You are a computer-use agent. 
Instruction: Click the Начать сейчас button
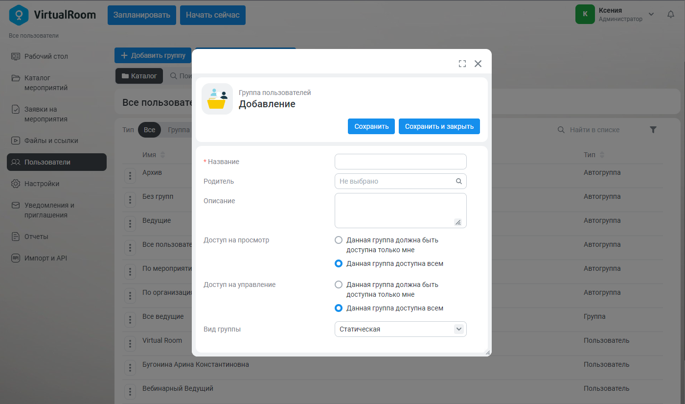tap(213, 15)
